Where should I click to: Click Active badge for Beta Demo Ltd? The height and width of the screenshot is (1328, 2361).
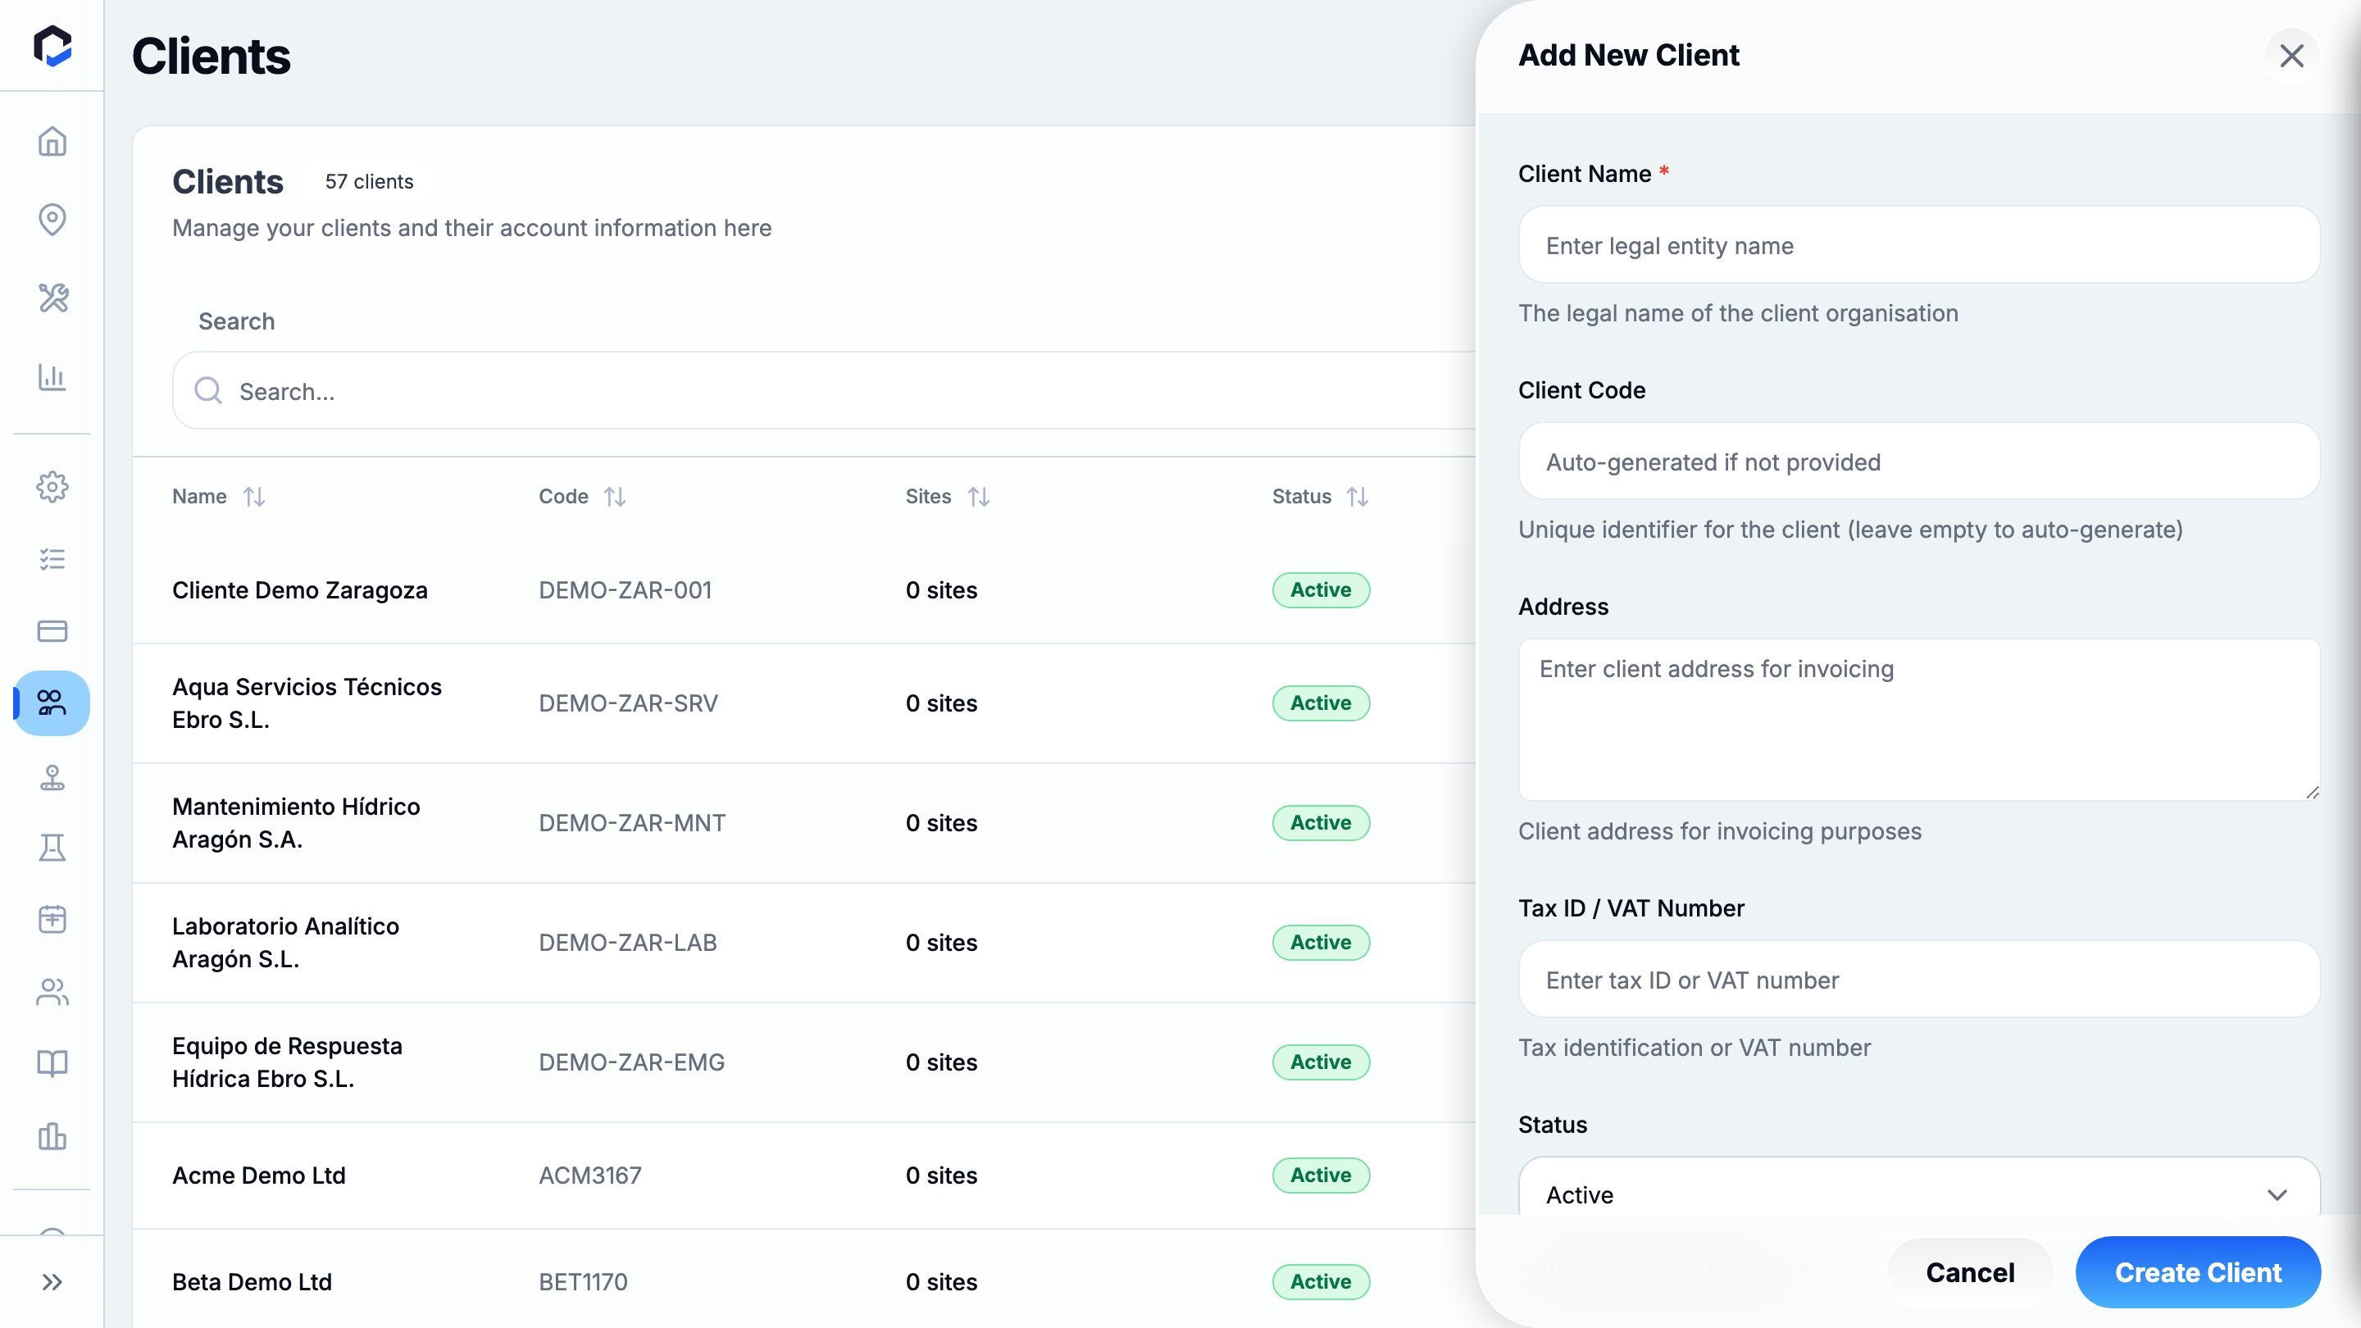(x=1321, y=1281)
